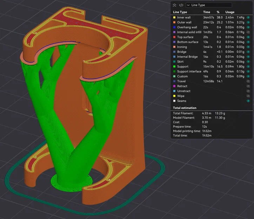Viewport: 254px width, 219px height.
Task: Click the yellow Inner wall color swatch
Action: [174, 17]
